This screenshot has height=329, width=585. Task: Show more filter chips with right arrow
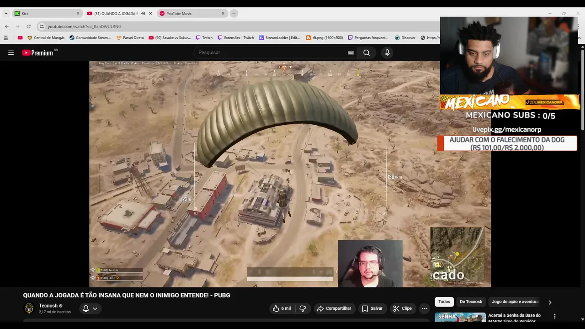(550, 302)
